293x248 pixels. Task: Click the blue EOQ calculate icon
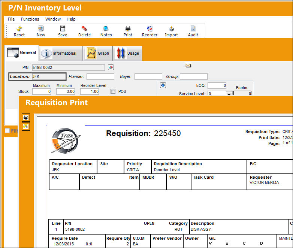pyautogui.click(x=163, y=85)
